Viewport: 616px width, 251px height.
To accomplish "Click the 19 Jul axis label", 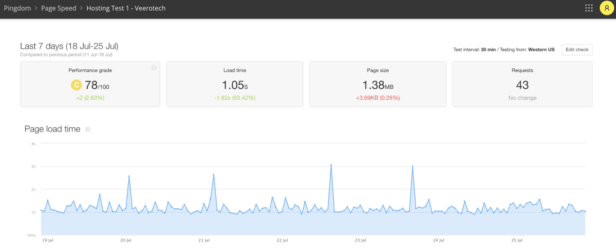I will click(x=48, y=240).
